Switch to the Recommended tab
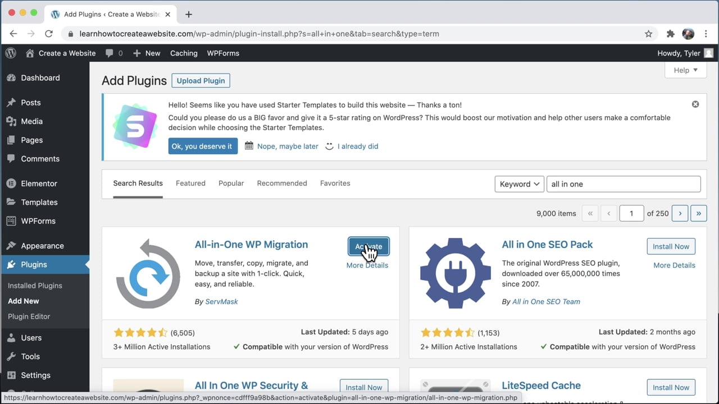Viewport: 719px width, 404px height. click(x=282, y=183)
